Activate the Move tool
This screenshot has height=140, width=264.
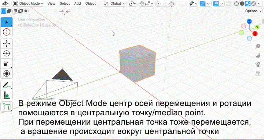tap(7, 43)
